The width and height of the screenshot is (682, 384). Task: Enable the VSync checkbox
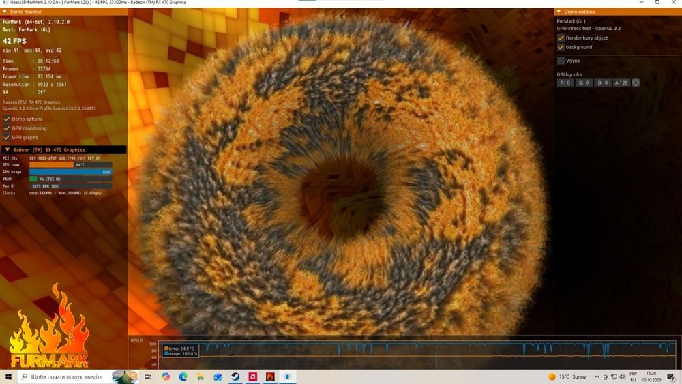(x=561, y=61)
